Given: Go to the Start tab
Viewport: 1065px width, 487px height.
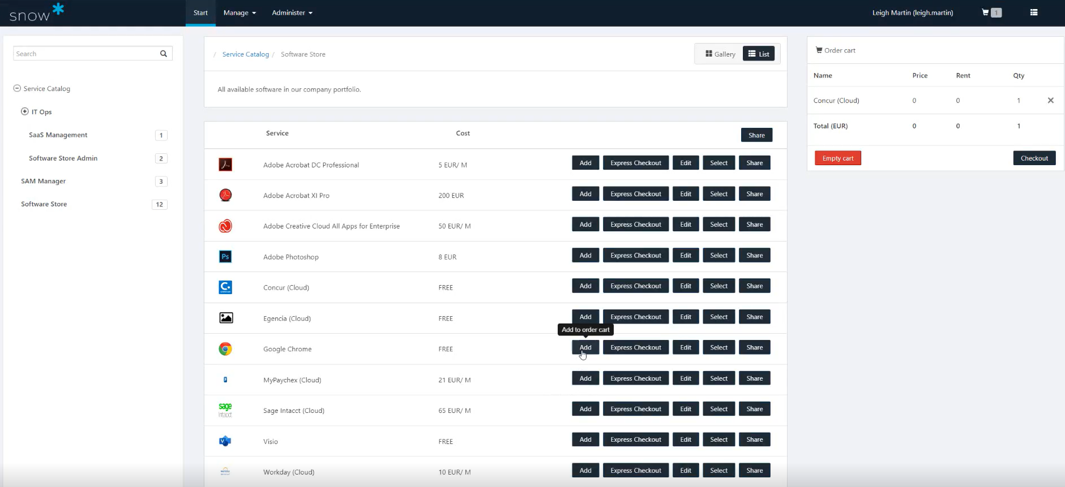Looking at the screenshot, I should point(200,13).
